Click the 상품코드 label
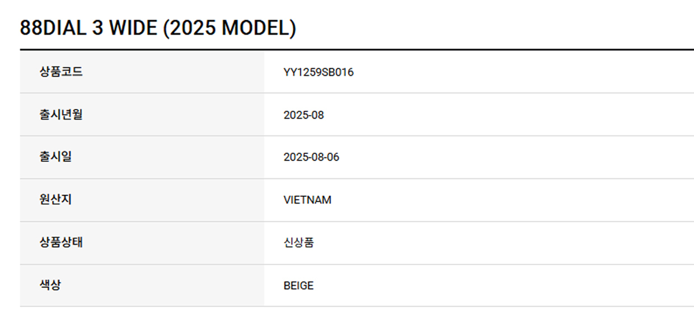Viewport: 694px width, 317px height. click(x=61, y=72)
